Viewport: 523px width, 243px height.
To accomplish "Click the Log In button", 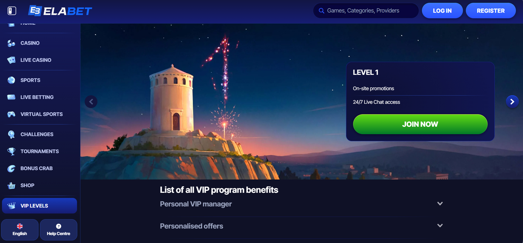I will pos(442,11).
